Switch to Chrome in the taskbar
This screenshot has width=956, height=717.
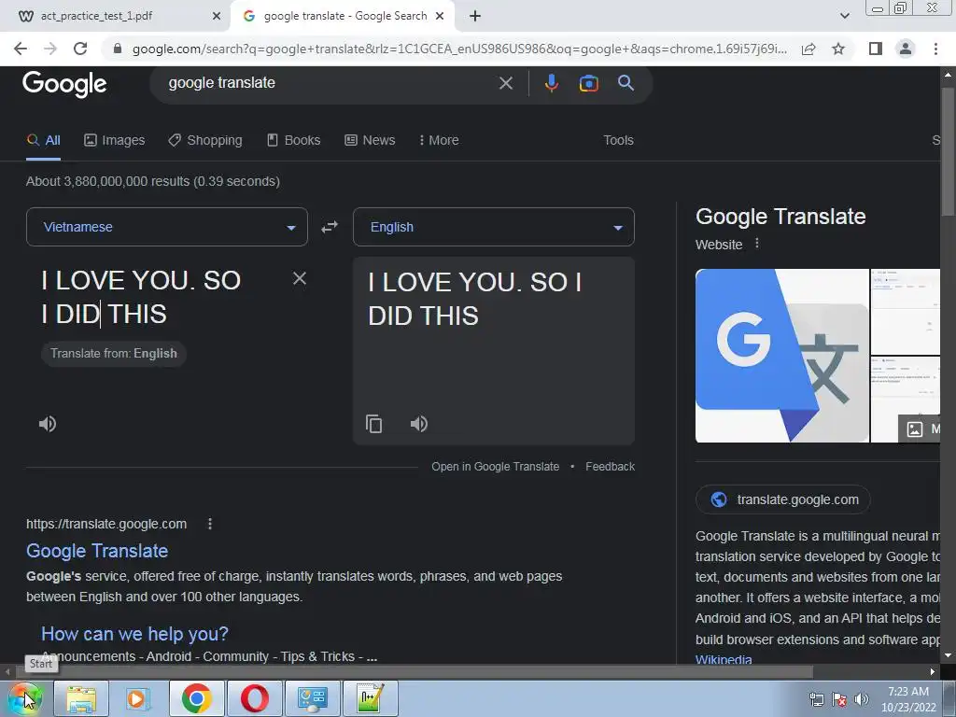[196, 698]
